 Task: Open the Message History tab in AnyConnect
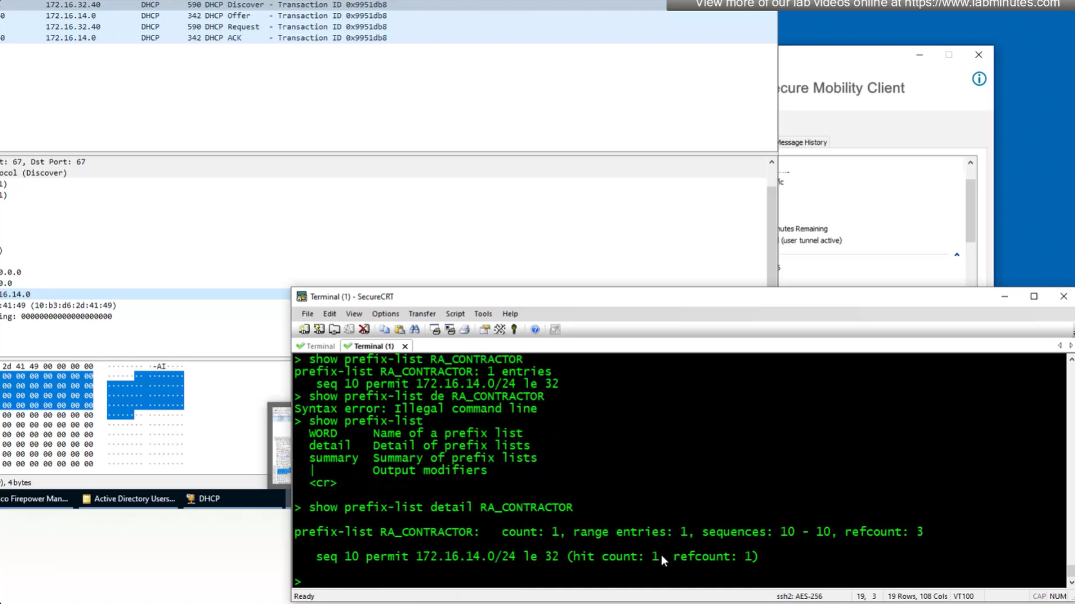[802, 142]
